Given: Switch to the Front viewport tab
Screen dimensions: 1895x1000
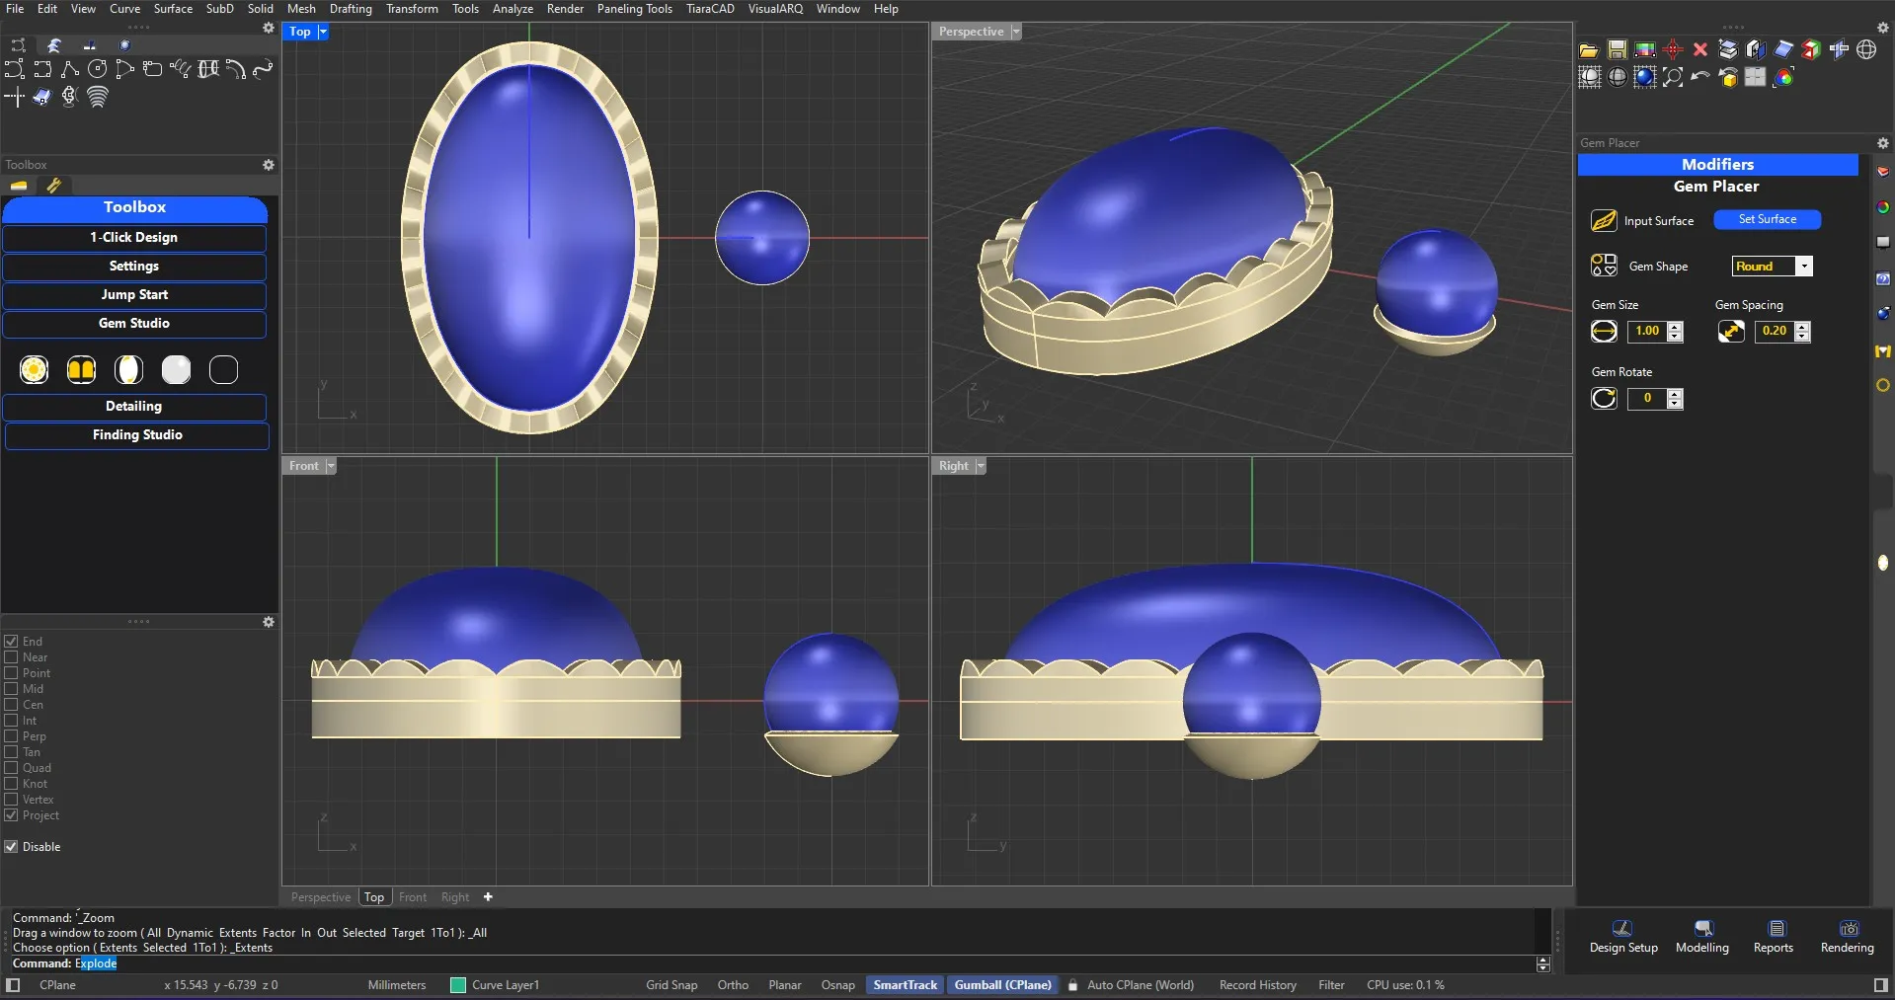Looking at the screenshot, I should tap(412, 897).
